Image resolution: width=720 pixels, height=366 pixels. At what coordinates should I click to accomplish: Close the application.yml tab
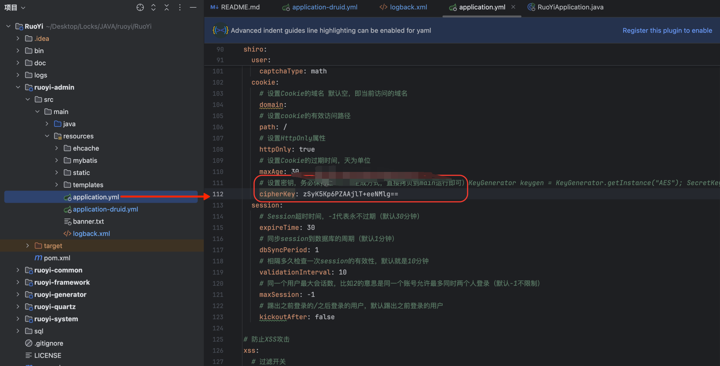click(x=513, y=7)
